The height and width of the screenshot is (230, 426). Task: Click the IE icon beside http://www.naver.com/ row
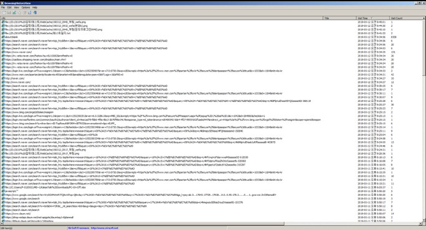(x=3, y=82)
